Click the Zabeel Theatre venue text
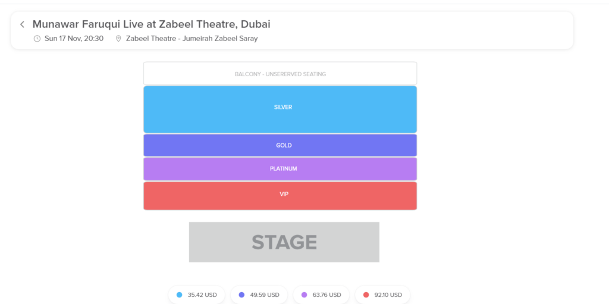The height and width of the screenshot is (304, 609). (192, 39)
